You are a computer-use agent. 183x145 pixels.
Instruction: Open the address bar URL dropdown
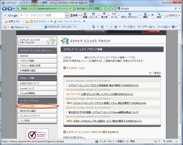click(70, 9)
